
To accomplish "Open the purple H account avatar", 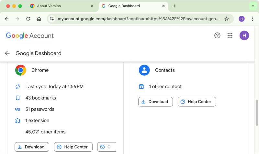I will tap(244, 35).
